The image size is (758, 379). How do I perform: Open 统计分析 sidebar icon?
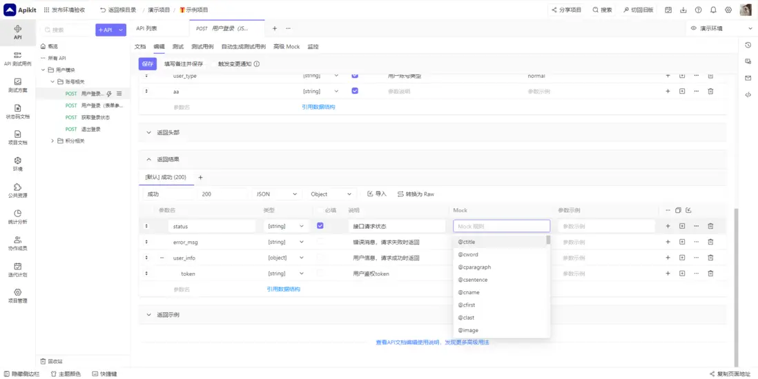pyautogui.click(x=17, y=217)
